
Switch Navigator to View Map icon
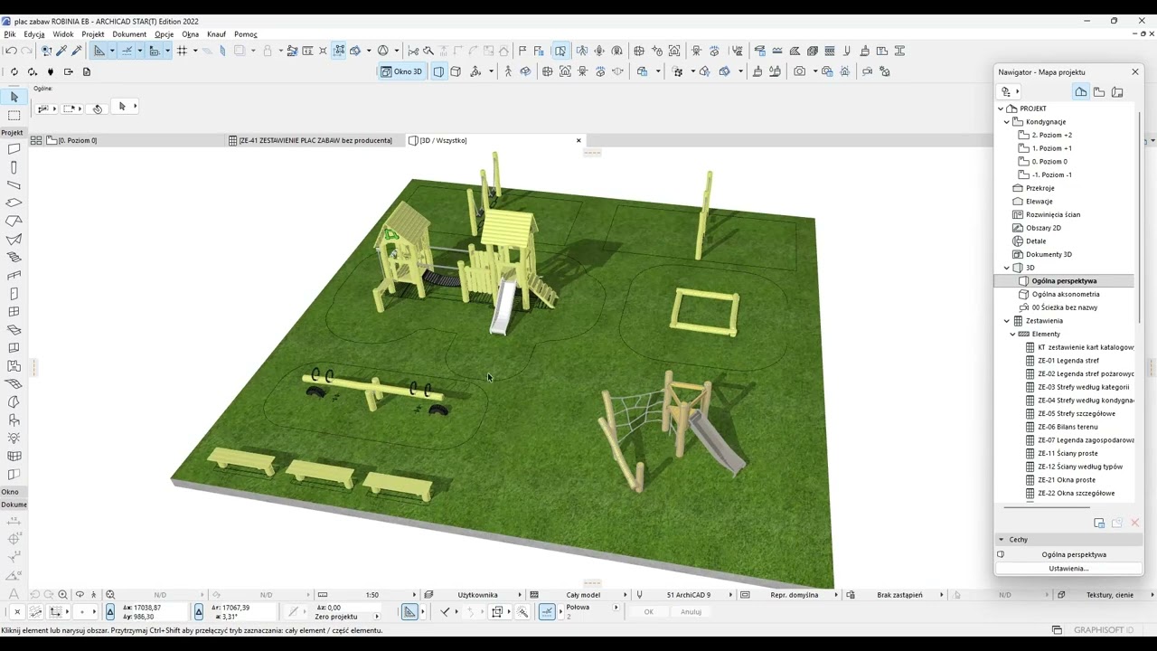pos(1099,91)
